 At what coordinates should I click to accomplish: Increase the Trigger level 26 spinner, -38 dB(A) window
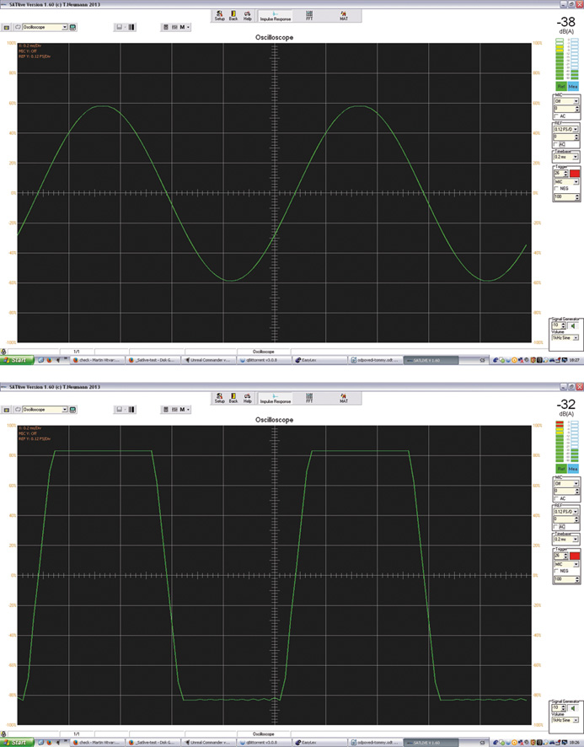click(x=565, y=171)
